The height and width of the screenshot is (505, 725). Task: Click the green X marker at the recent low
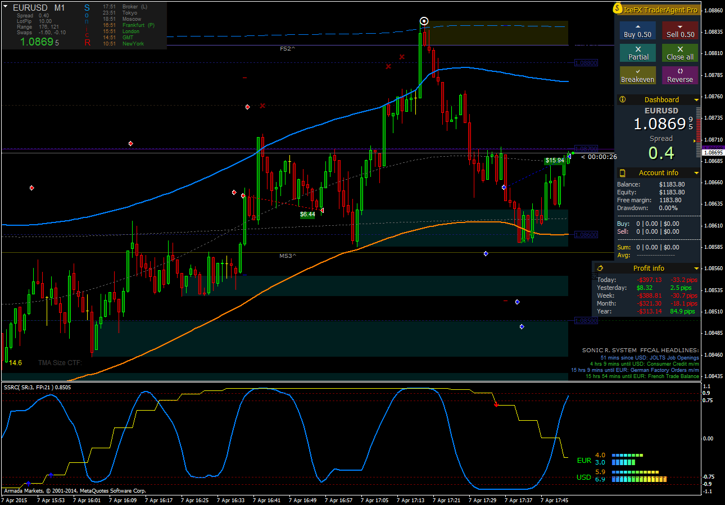pyautogui.click(x=523, y=240)
